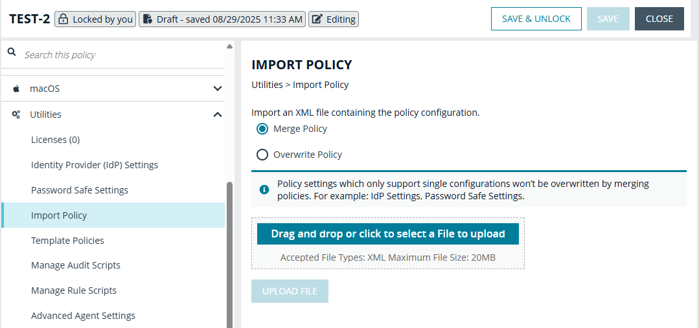Open Manage Rule Scripts
Viewport: 699px width, 328px height.
click(74, 290)
